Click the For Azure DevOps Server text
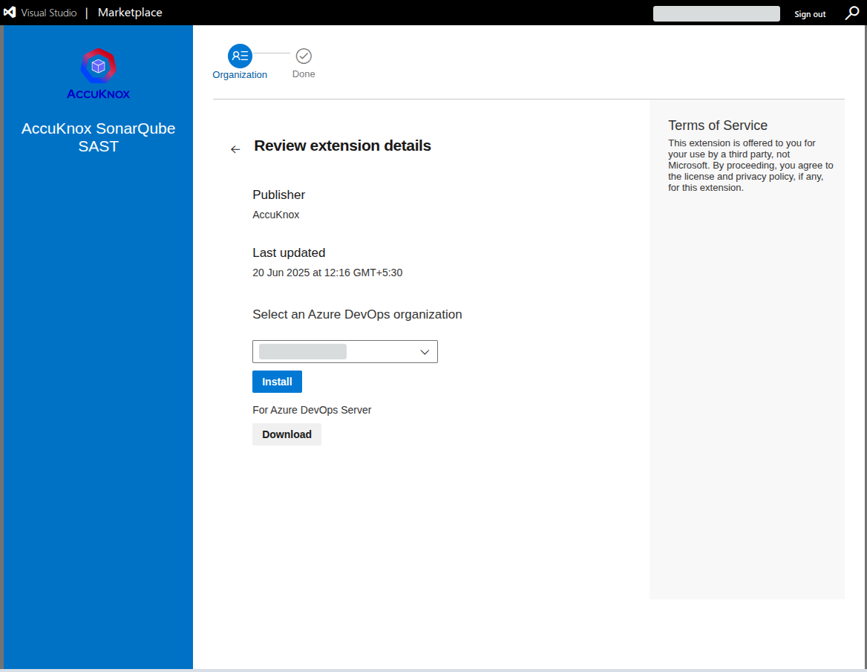867x672 pixels. (x=312, y=410)
